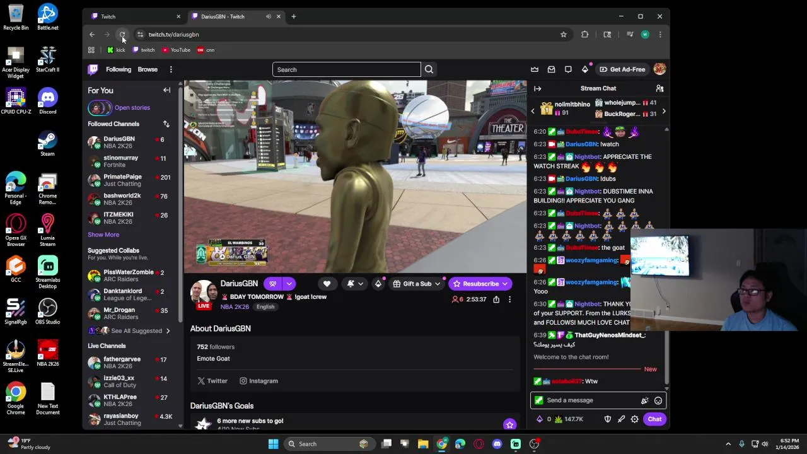Show more followed channels

(103, 235)
